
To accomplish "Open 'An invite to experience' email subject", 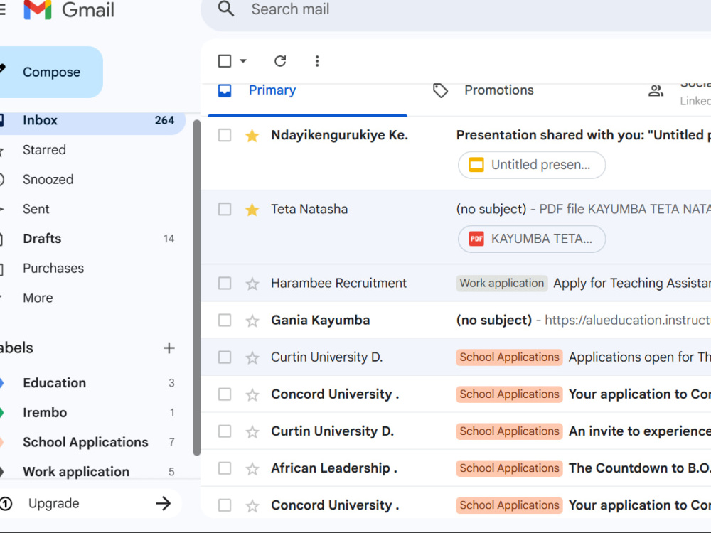I will (x=640, y=431).
